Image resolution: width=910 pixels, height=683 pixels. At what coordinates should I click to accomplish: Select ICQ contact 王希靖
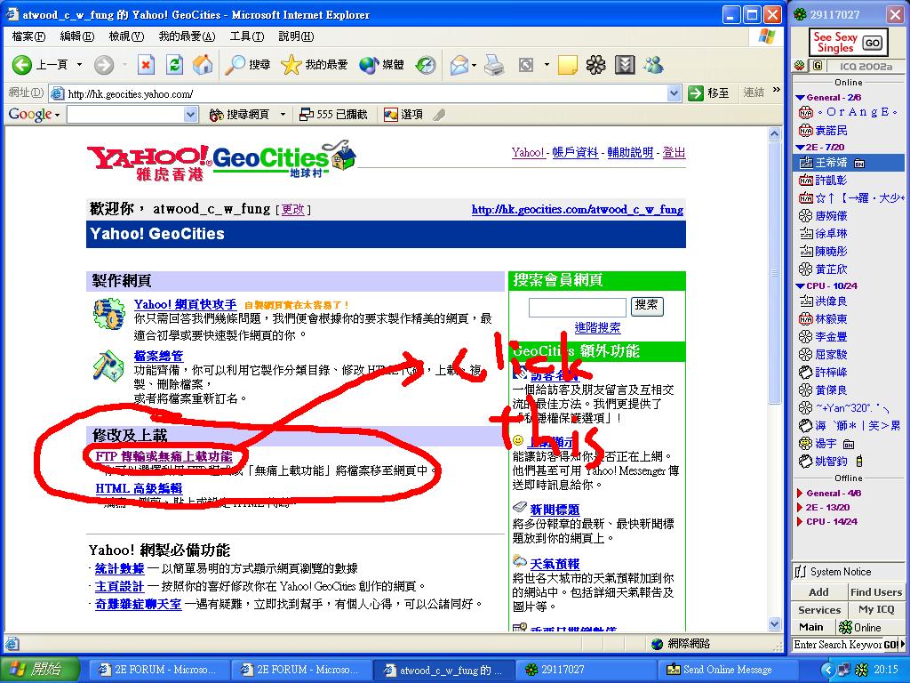pos(849,163)
